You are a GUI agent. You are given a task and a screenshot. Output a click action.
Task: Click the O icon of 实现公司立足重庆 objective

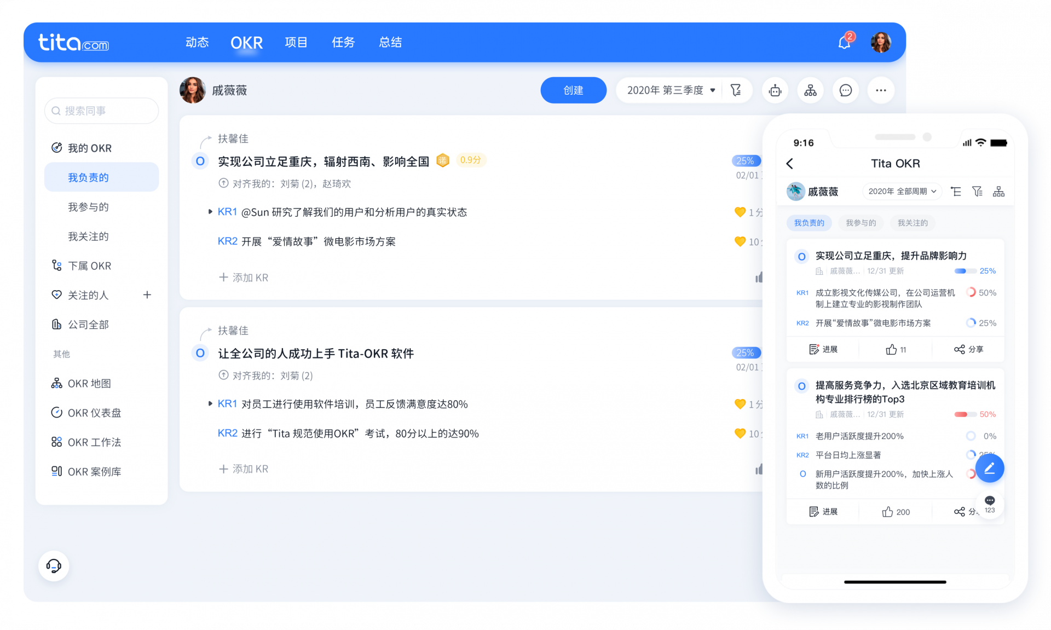(200, 161)
